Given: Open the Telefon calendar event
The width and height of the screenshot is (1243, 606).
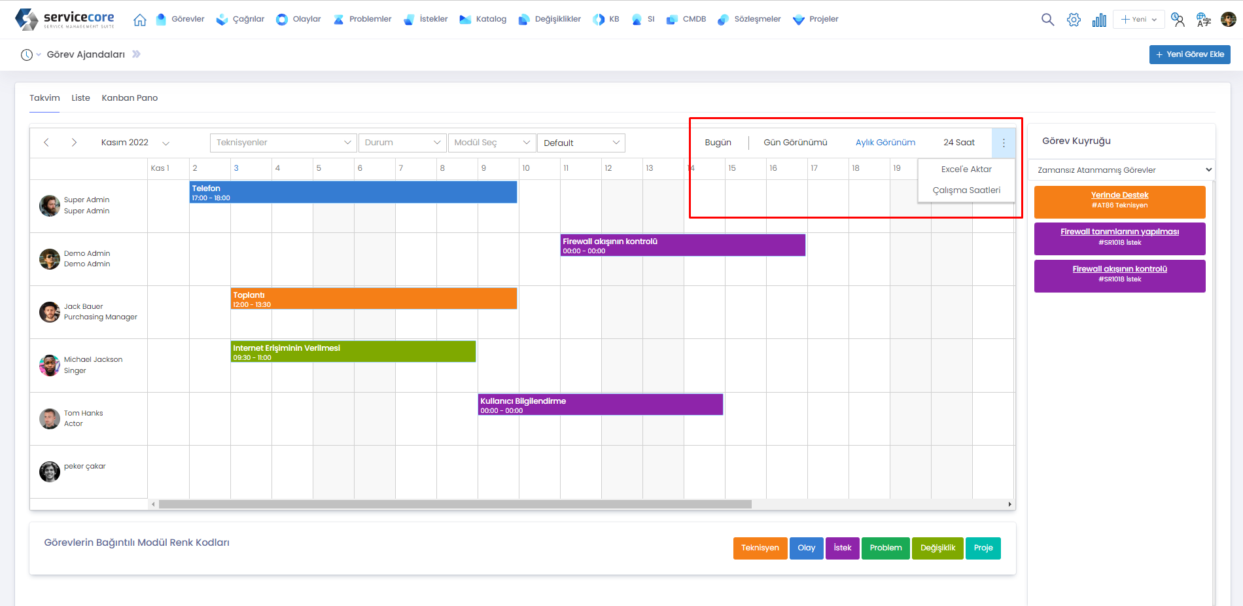Looking at the screenshot, I should 353,192.
